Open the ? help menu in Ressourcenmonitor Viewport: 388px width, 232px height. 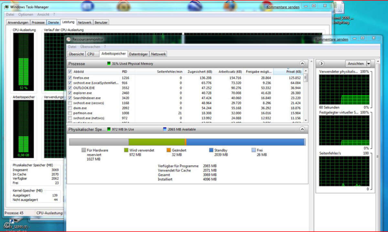click(105, 47)
